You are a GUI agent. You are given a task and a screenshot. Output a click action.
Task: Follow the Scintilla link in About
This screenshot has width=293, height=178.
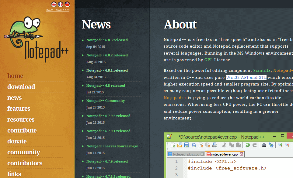pyautogui.click(x=262, y=70)
